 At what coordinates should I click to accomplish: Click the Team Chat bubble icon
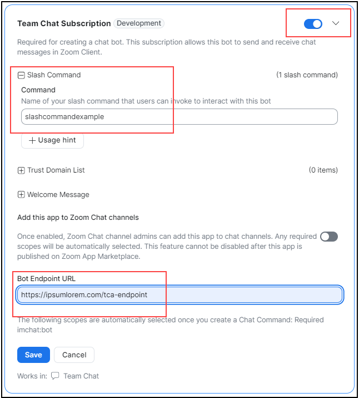[x=55, y=376]
